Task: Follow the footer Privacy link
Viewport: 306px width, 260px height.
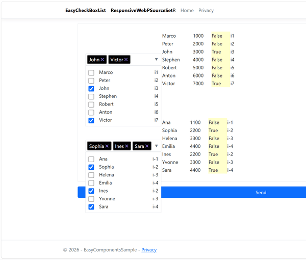Action: [149, 250]
